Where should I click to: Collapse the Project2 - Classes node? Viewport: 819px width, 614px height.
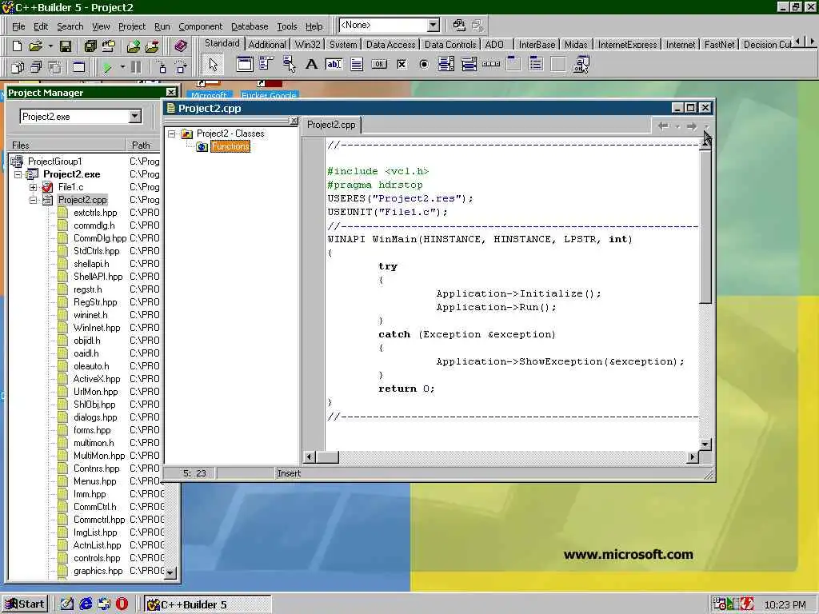171,134
